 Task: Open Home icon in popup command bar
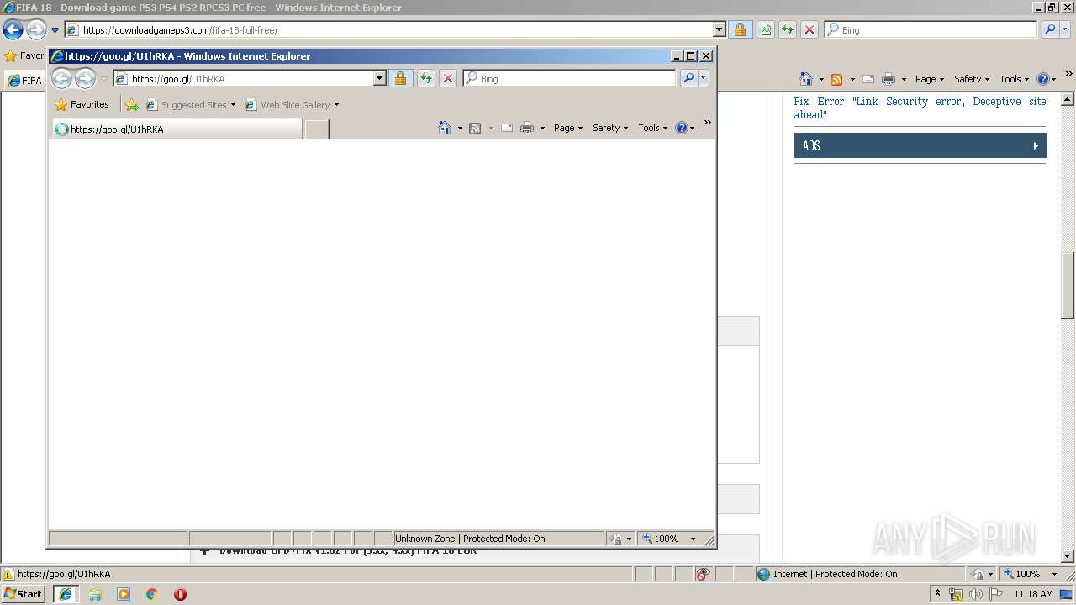(x=445, y=128)
